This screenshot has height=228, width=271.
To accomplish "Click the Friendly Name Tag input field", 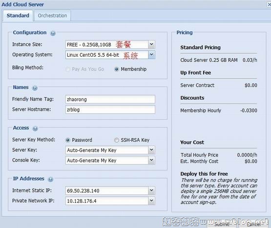I will (x=110, y=99).
